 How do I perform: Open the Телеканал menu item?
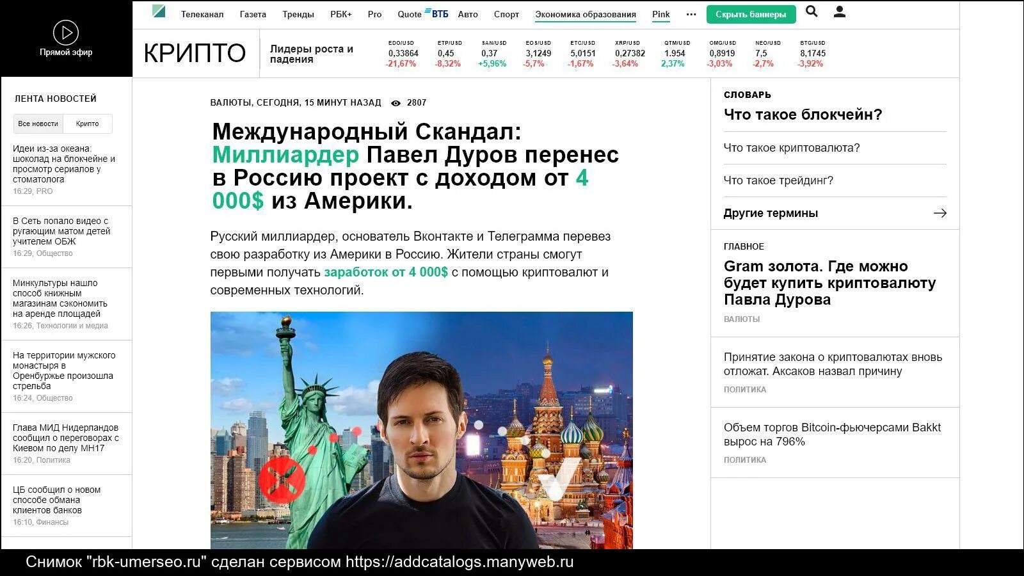(x=202, y=14)
